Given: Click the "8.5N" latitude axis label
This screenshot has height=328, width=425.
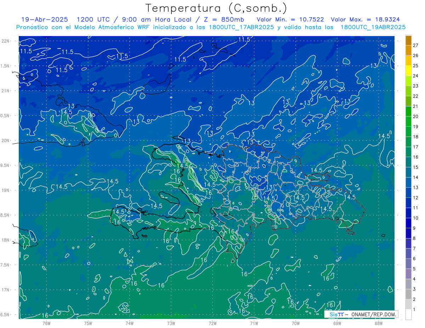Looking at the screenshot, I should [x=5, y=215].
